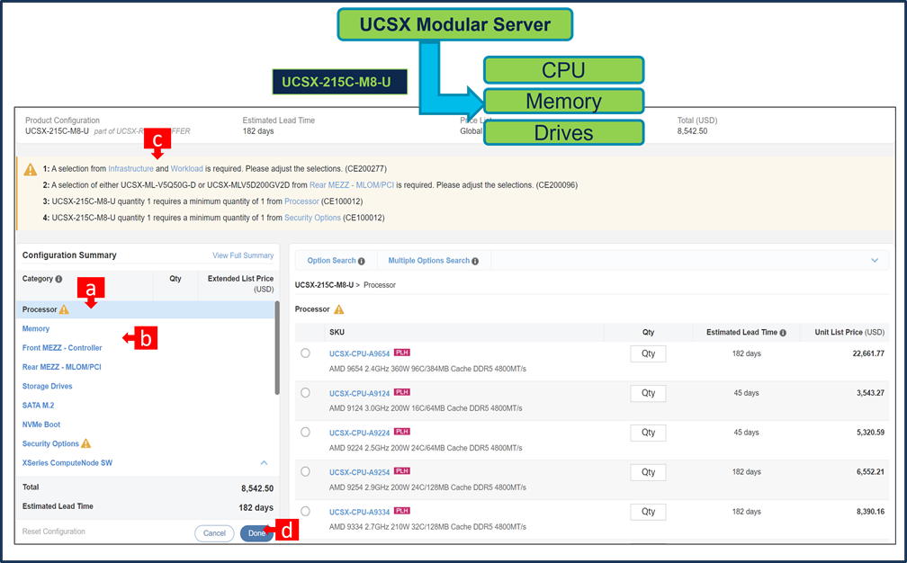Click PLH badge for UCSX-CPU-A9224
The image size is (907, 563).
tap(402, 431)
